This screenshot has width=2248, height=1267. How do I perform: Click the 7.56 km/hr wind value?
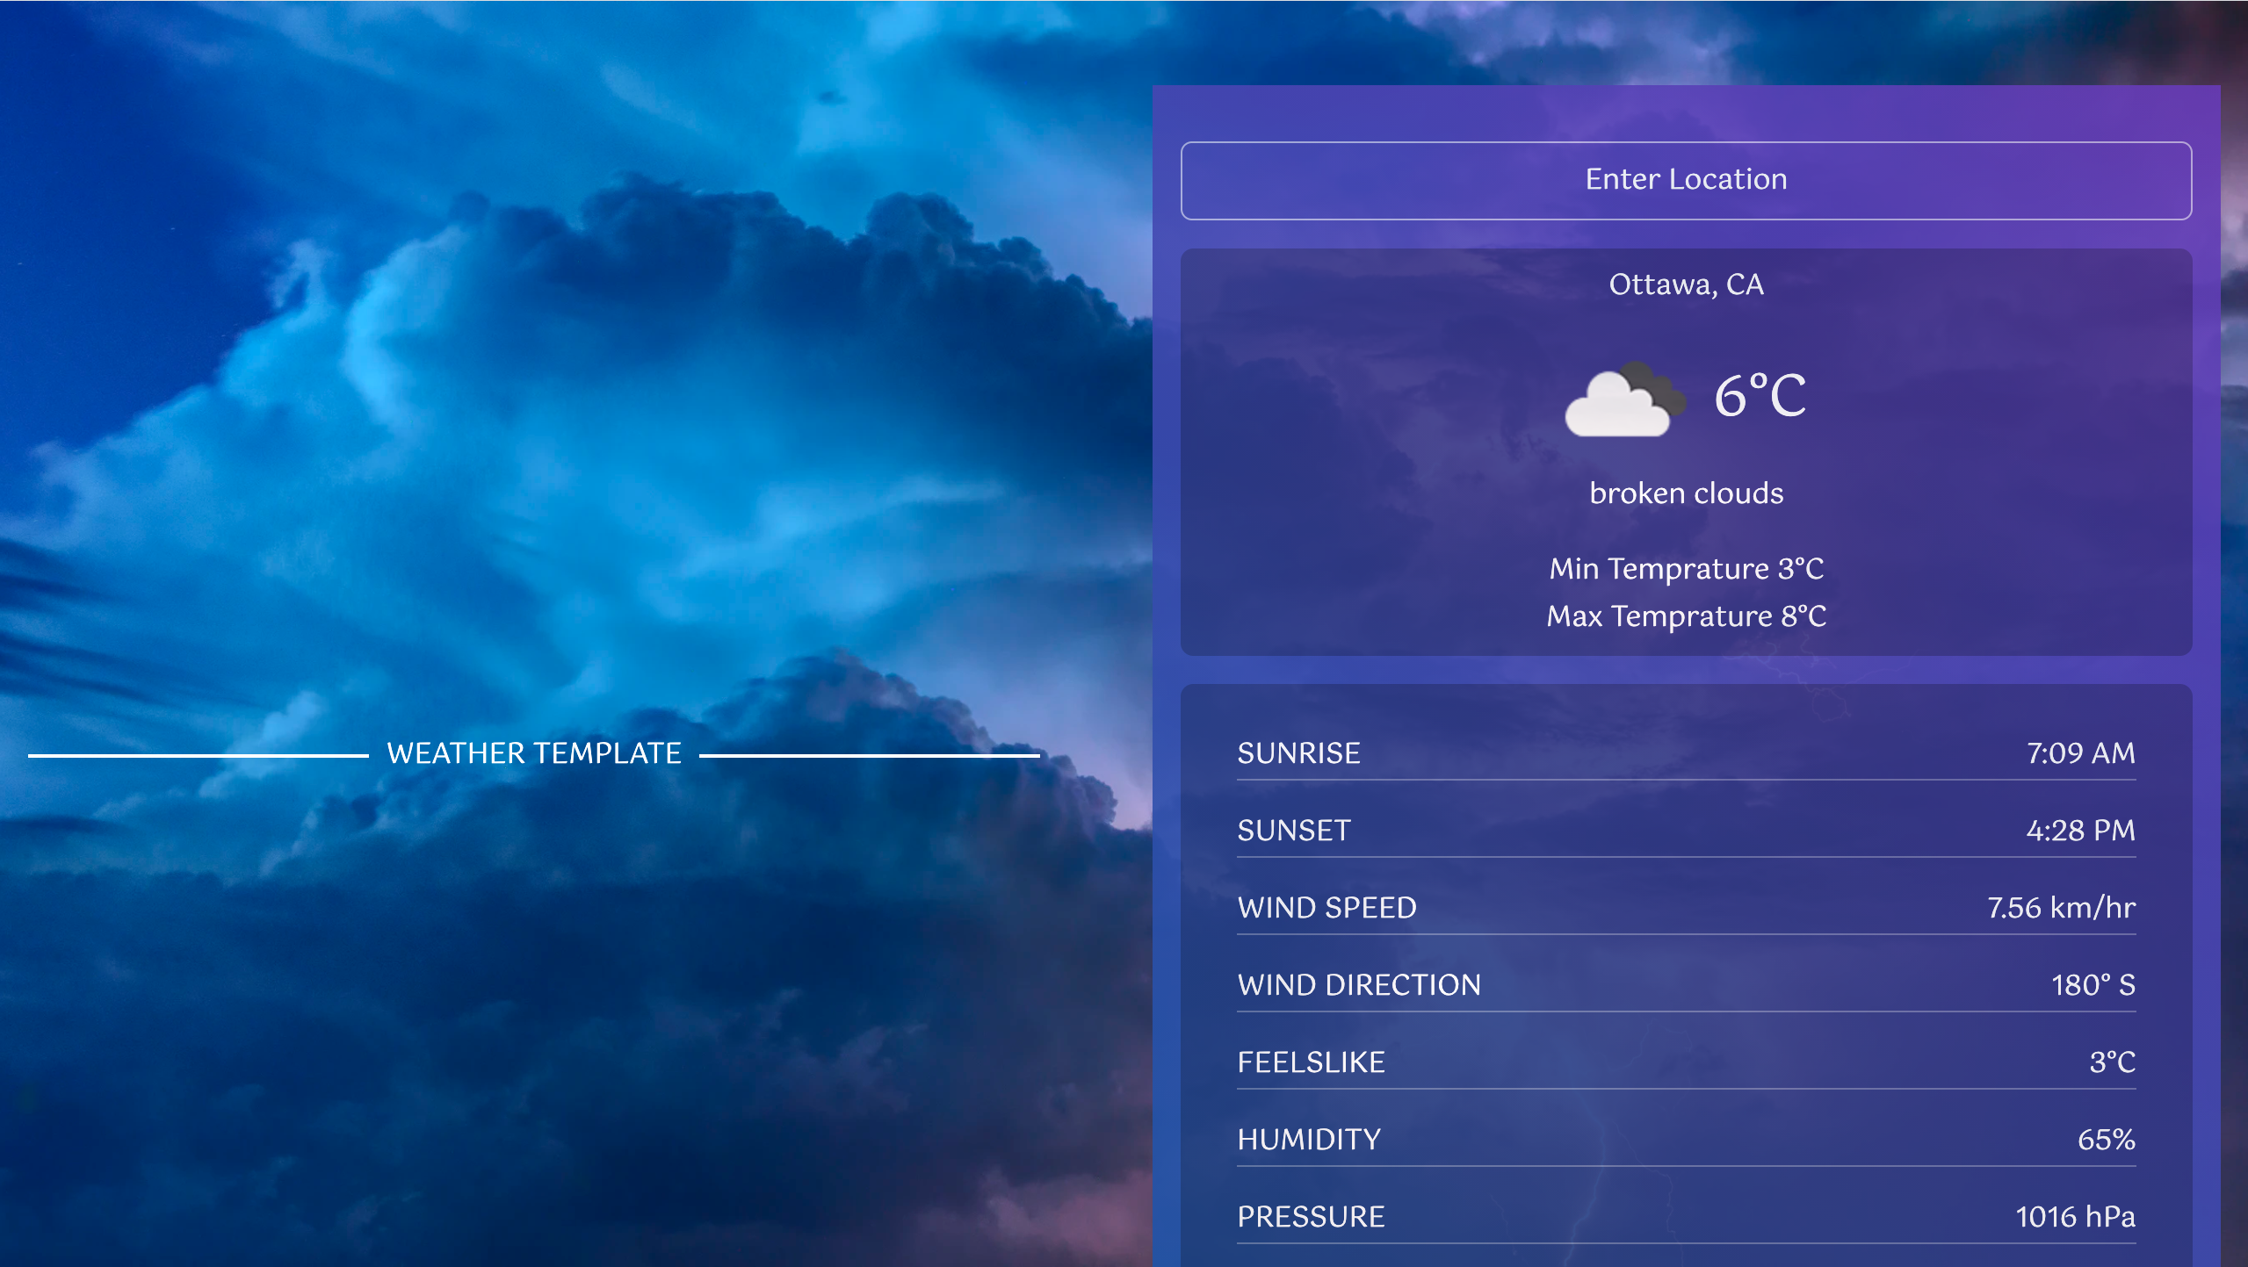click(x=2060, y=908)
